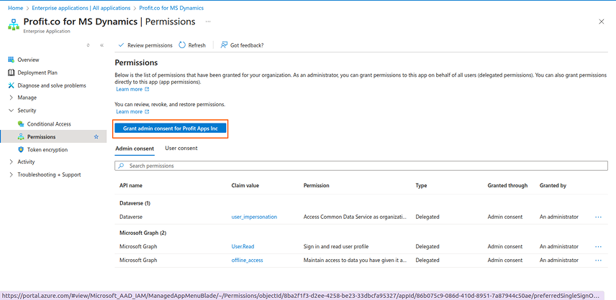
Task: Select Permissions in the sidebar
Action: (53, 136)
